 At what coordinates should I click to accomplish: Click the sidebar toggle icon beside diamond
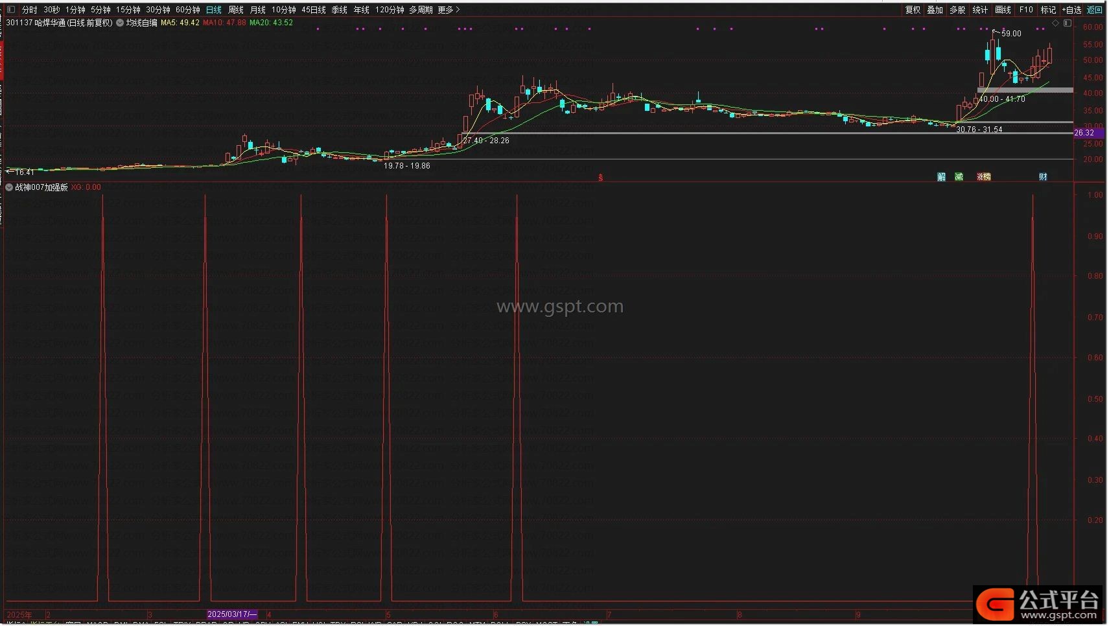coord(1068,23)
